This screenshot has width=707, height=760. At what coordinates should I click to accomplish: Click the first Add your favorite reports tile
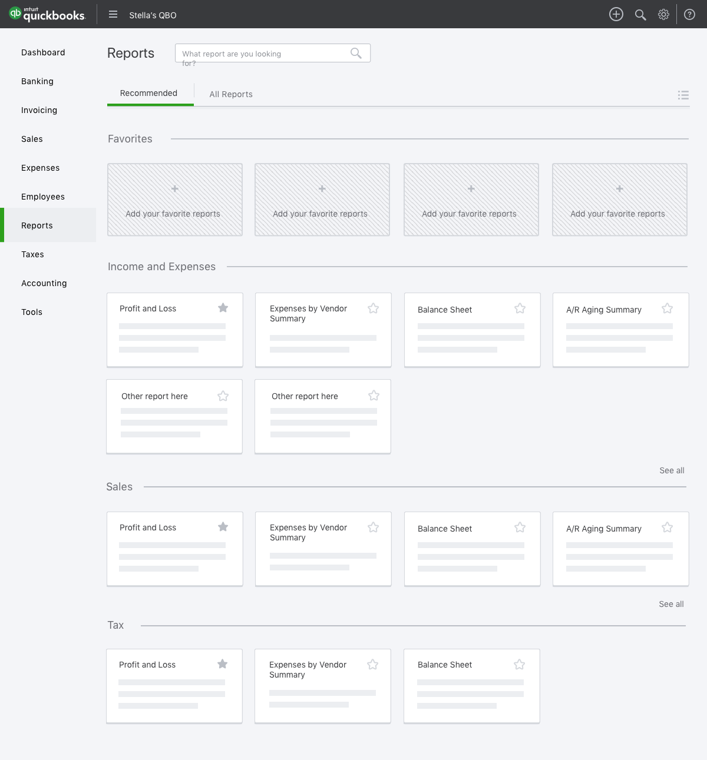[x=175, y=200]
